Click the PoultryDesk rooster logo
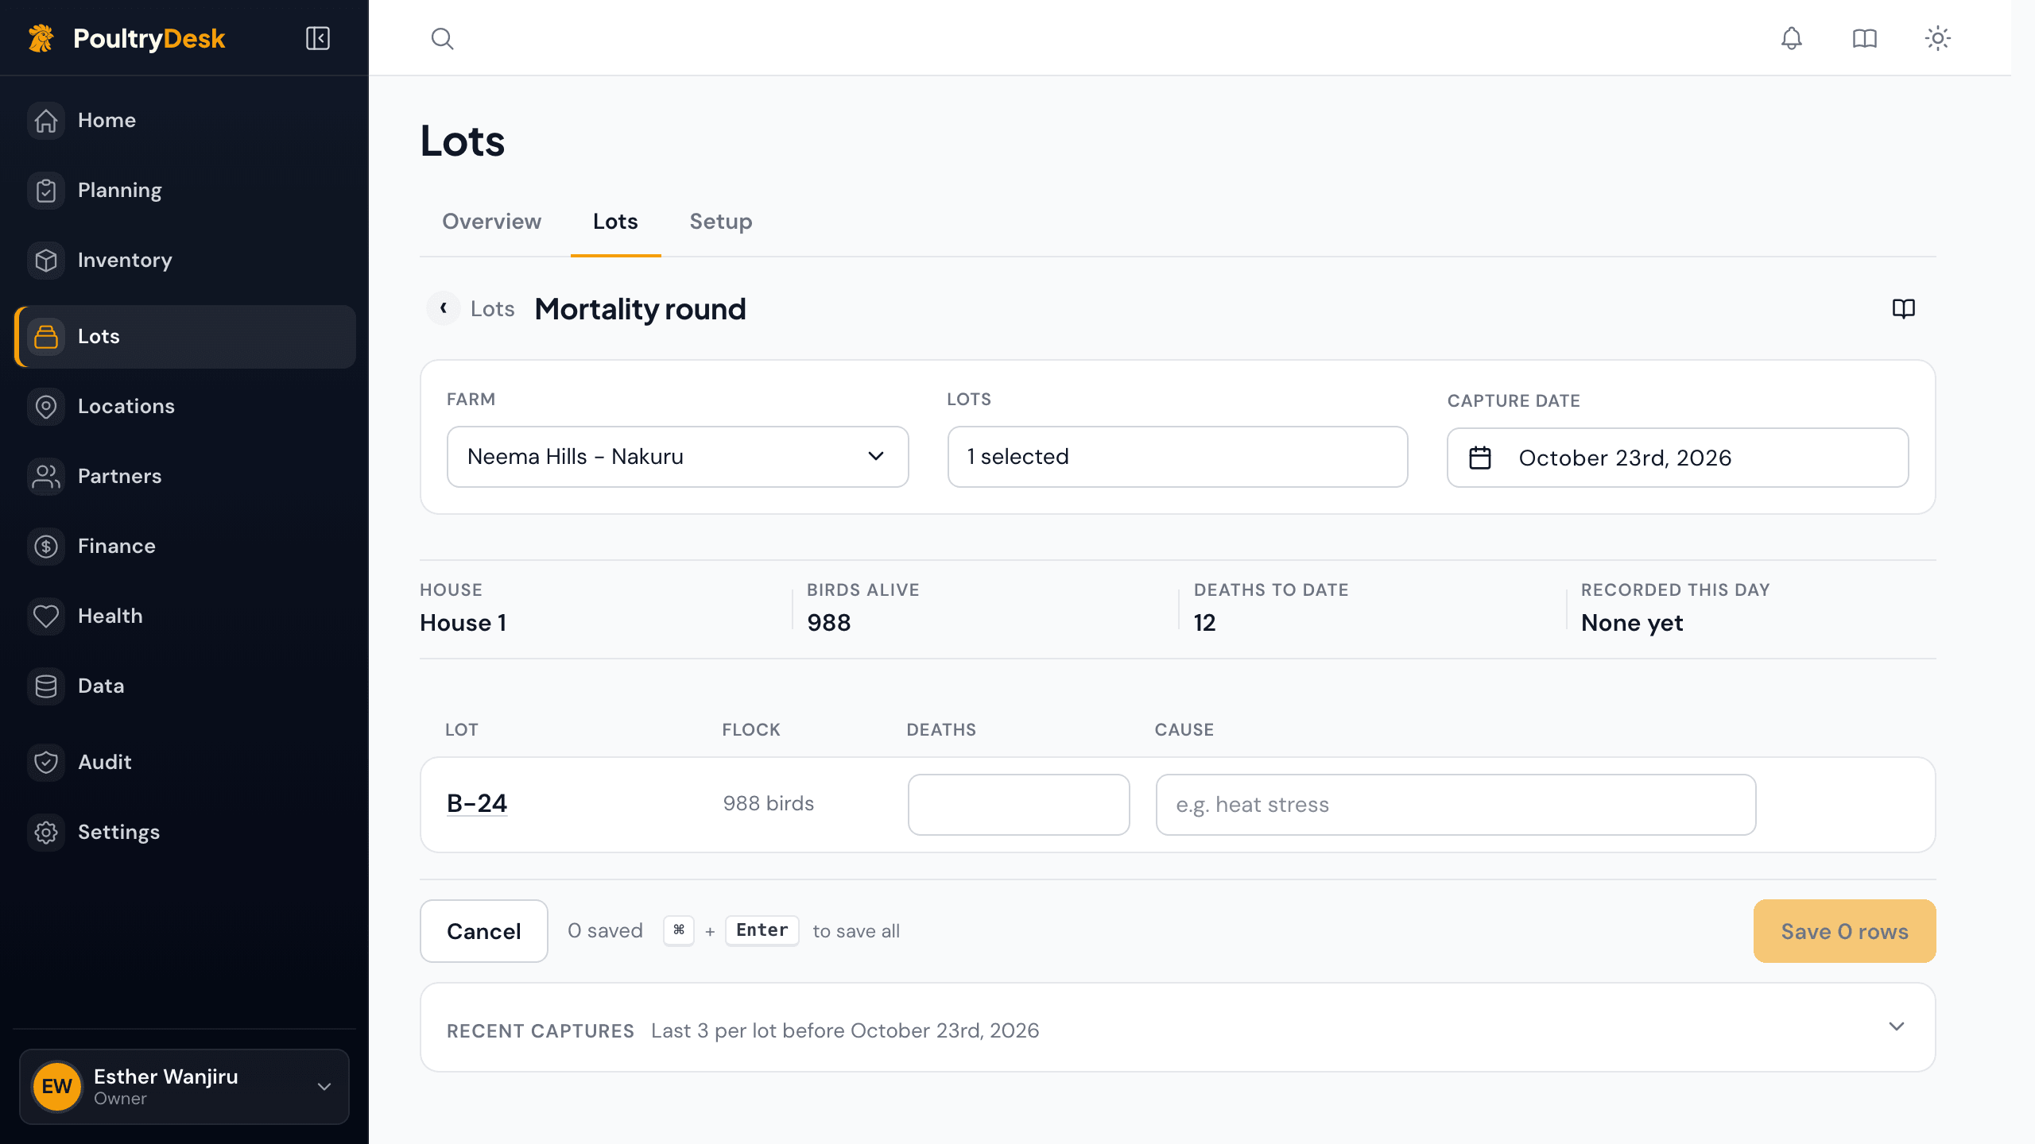The height and width of the screenshot is (1144, 2035). 41,38
